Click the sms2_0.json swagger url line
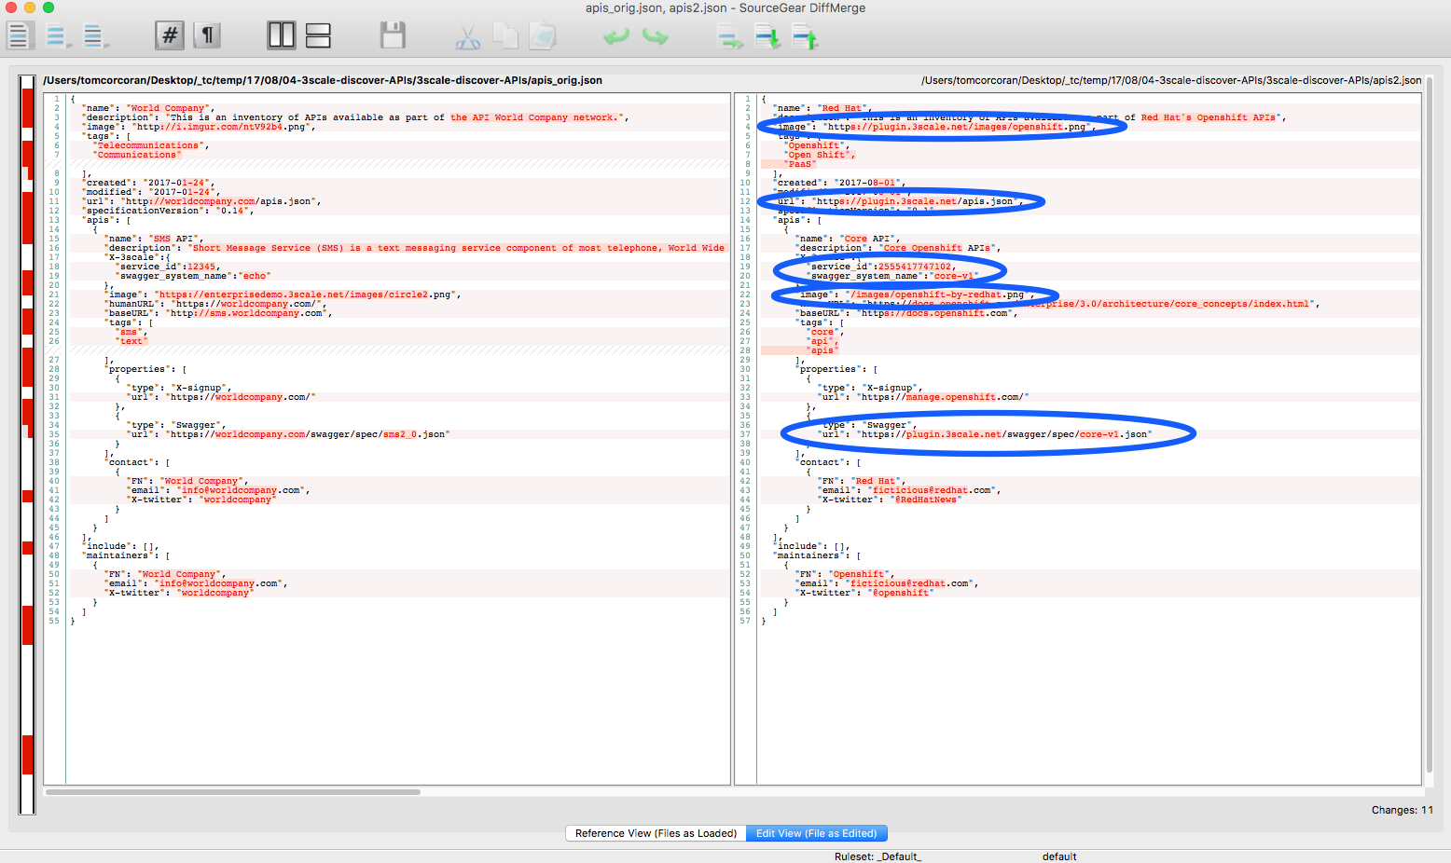The image size is (1451, 863). 288,434
